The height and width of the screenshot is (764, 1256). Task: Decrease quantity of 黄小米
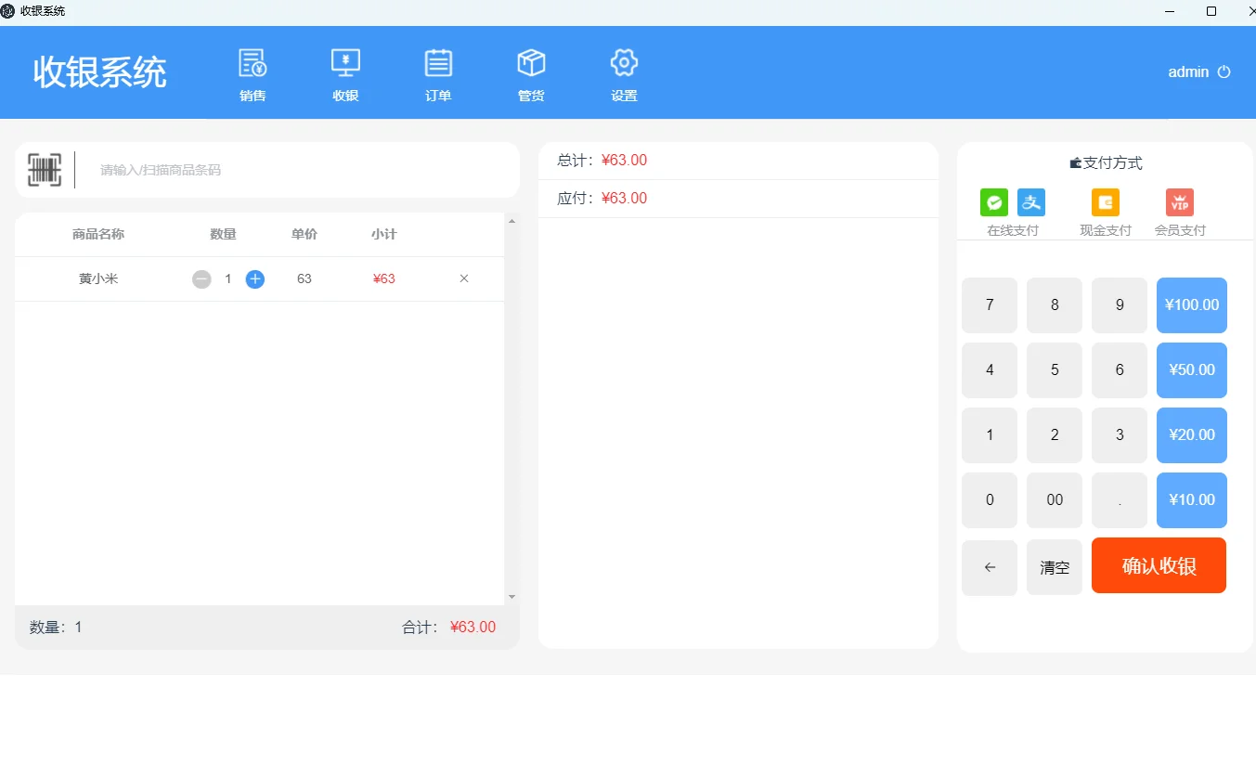pos(201,279)
